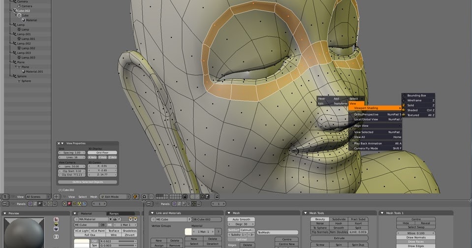
Task: Open the Edit Mode dropdown
Action: pyautogui.click(x=115, y=196)
